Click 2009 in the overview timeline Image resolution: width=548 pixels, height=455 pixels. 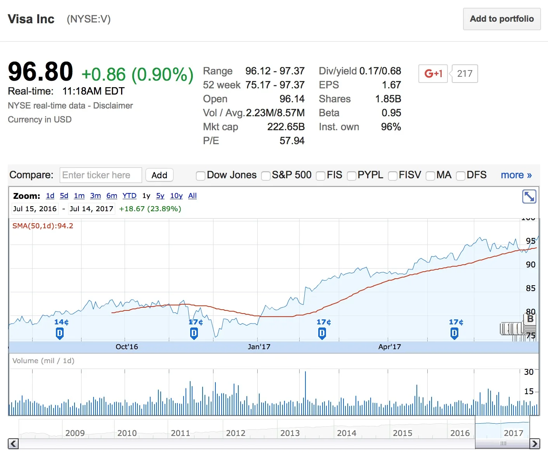pos(75,433)
